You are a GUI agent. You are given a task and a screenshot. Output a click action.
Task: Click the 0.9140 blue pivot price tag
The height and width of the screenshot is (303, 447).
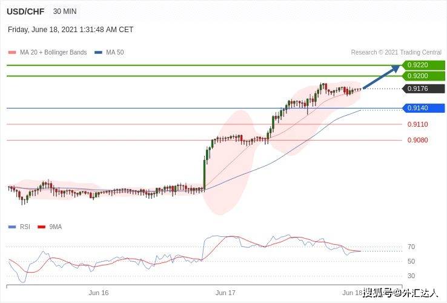424,108
